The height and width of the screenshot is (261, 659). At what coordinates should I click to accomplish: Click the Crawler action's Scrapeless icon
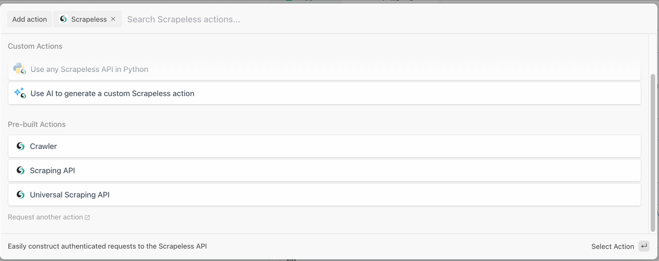click(x=21, y=146)
